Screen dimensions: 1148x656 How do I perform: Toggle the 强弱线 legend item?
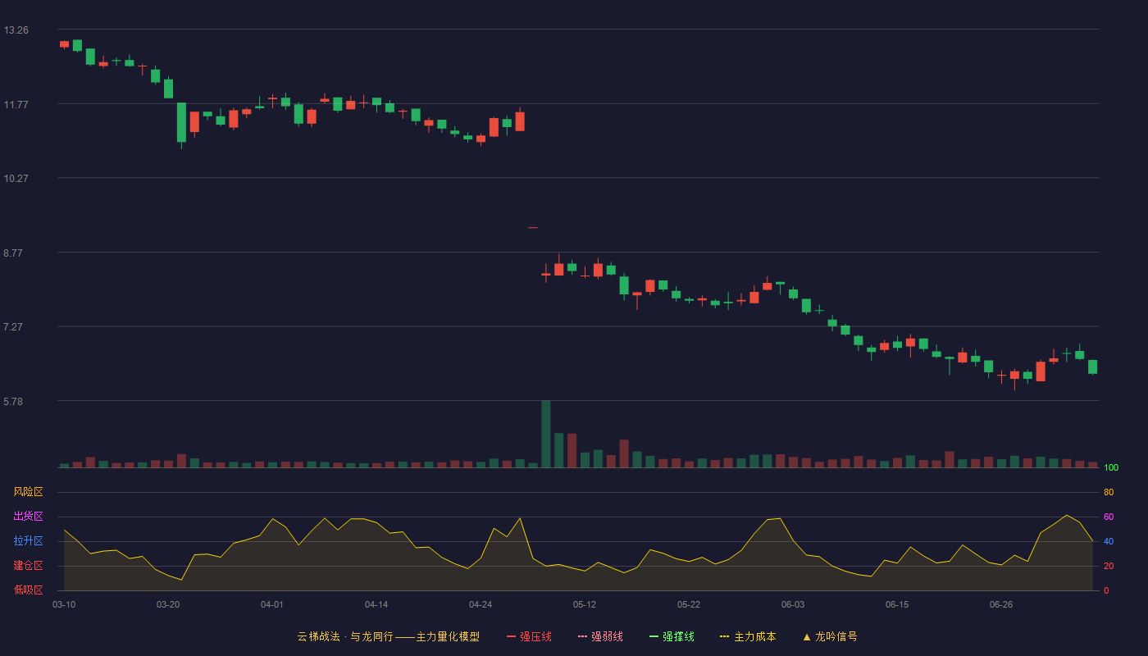pyautogui.click(x=600, y=636)
